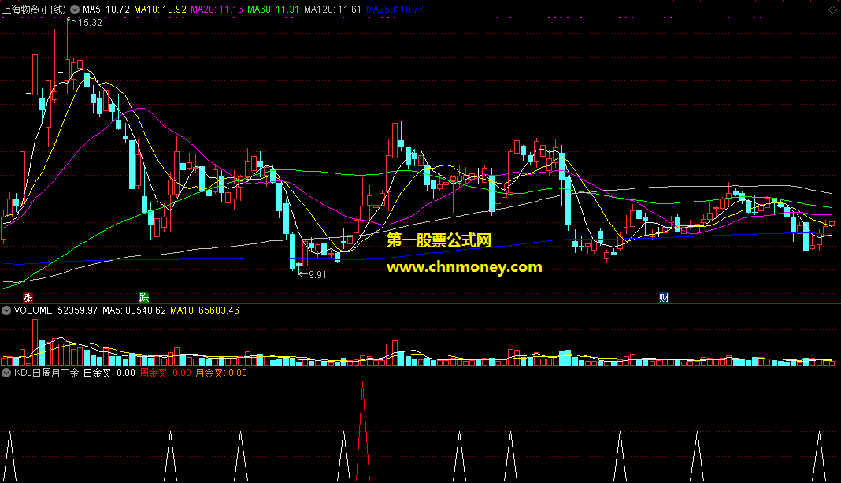Open dropdown next to 上海物贸(日线) title
The image size is (841, 483).
75,9
